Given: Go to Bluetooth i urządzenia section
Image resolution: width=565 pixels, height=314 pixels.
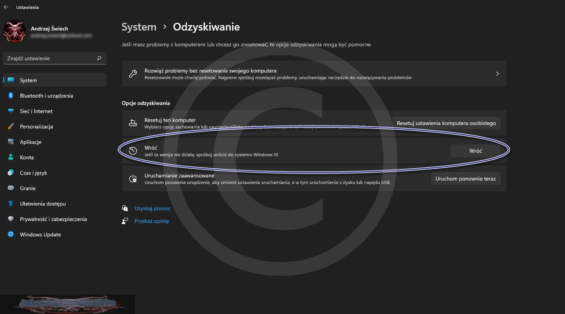Looking at the screenshot, I should point(46,96).
